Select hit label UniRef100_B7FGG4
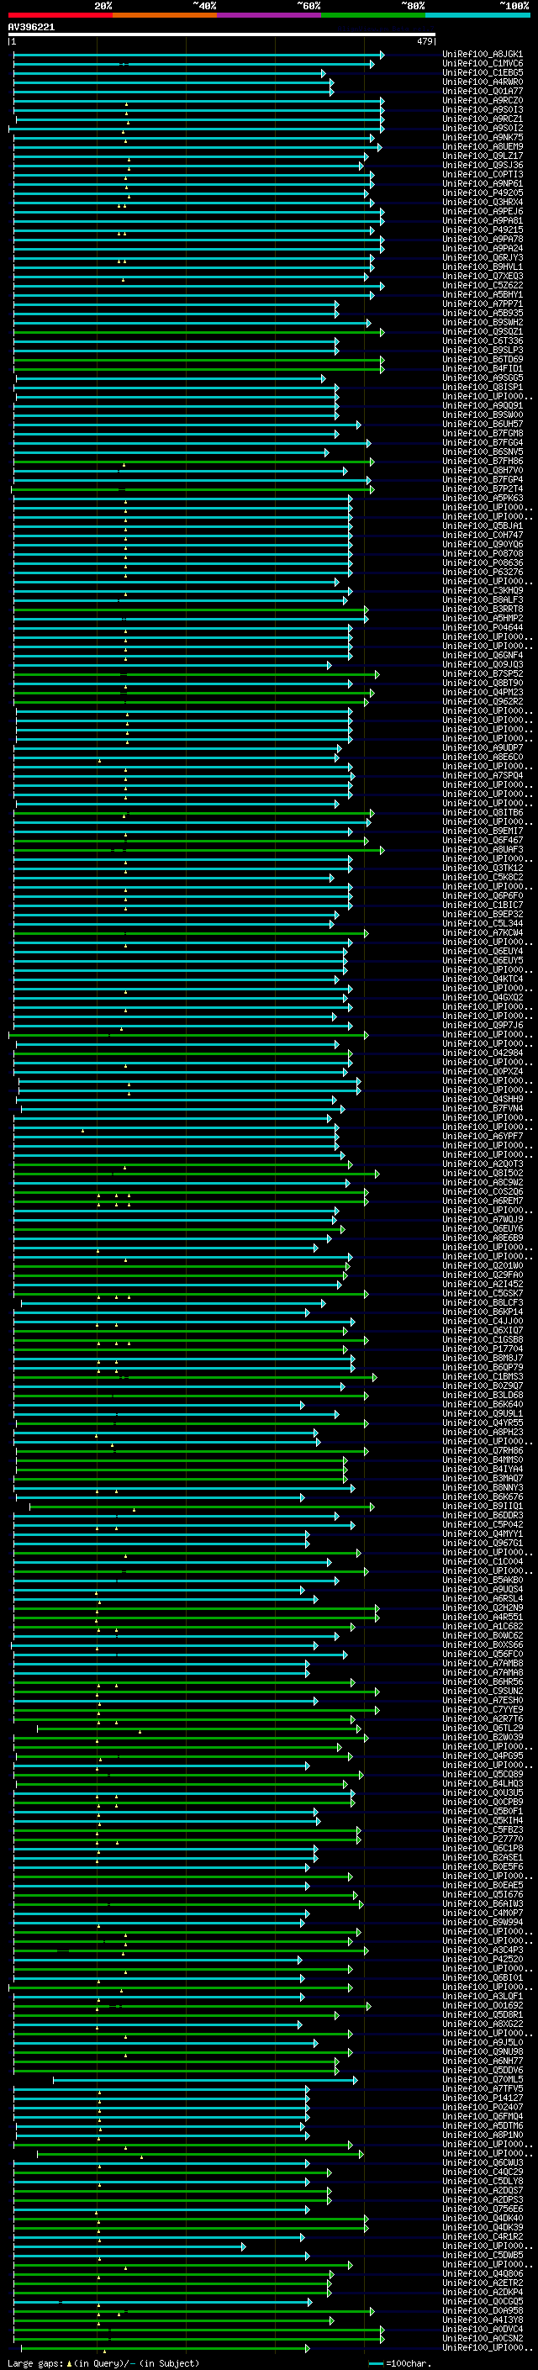Screen dimensions: 538x2370 pos(483,442)
